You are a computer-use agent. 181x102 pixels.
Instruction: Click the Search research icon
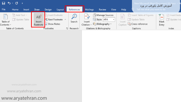74,18
